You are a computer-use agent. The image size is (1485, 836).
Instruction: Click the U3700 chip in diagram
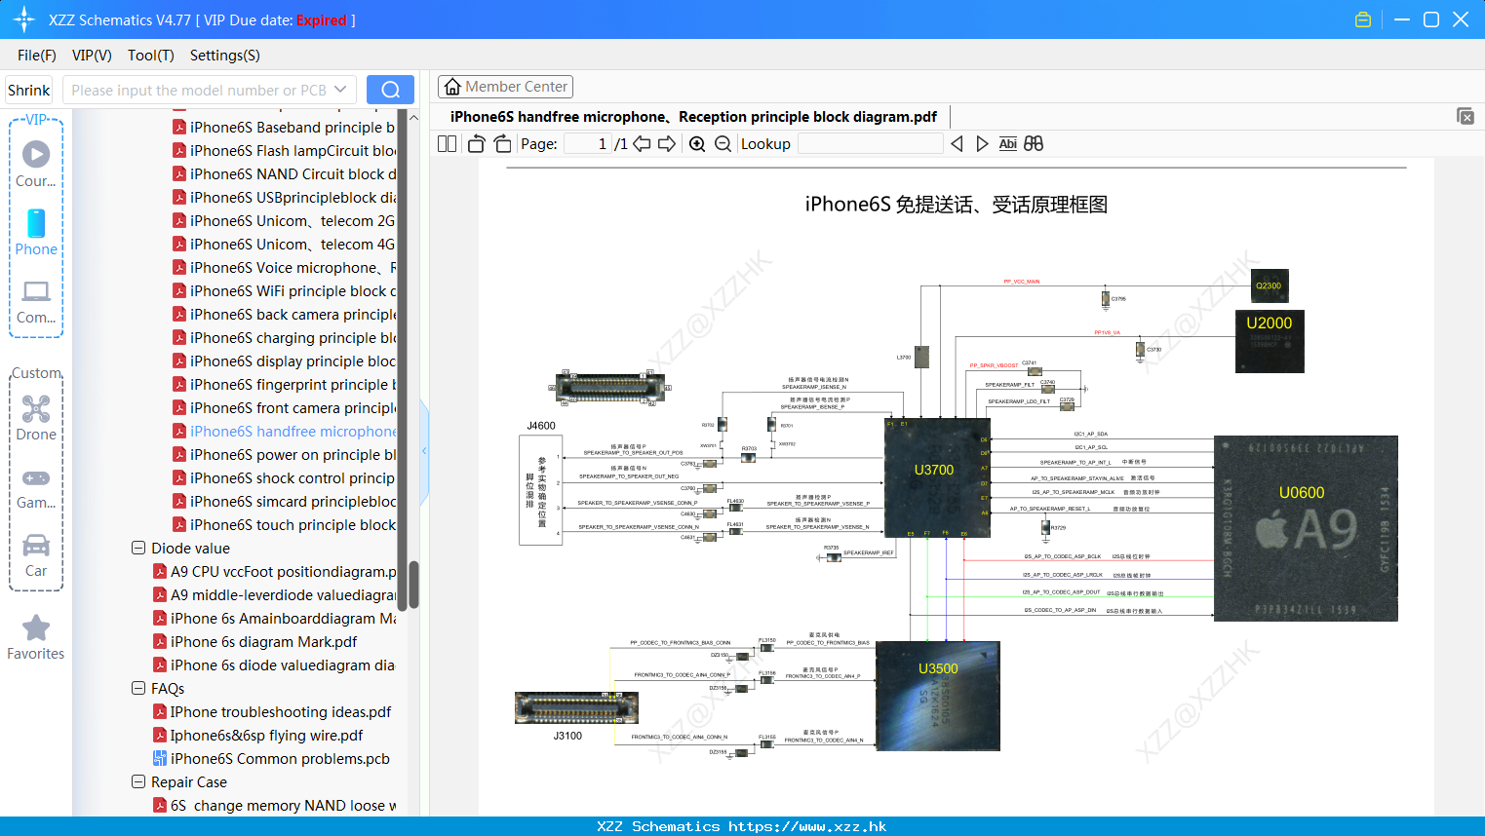coord(937,477)
